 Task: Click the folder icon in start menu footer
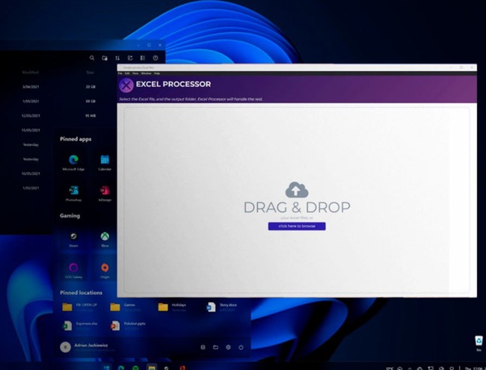216,347
